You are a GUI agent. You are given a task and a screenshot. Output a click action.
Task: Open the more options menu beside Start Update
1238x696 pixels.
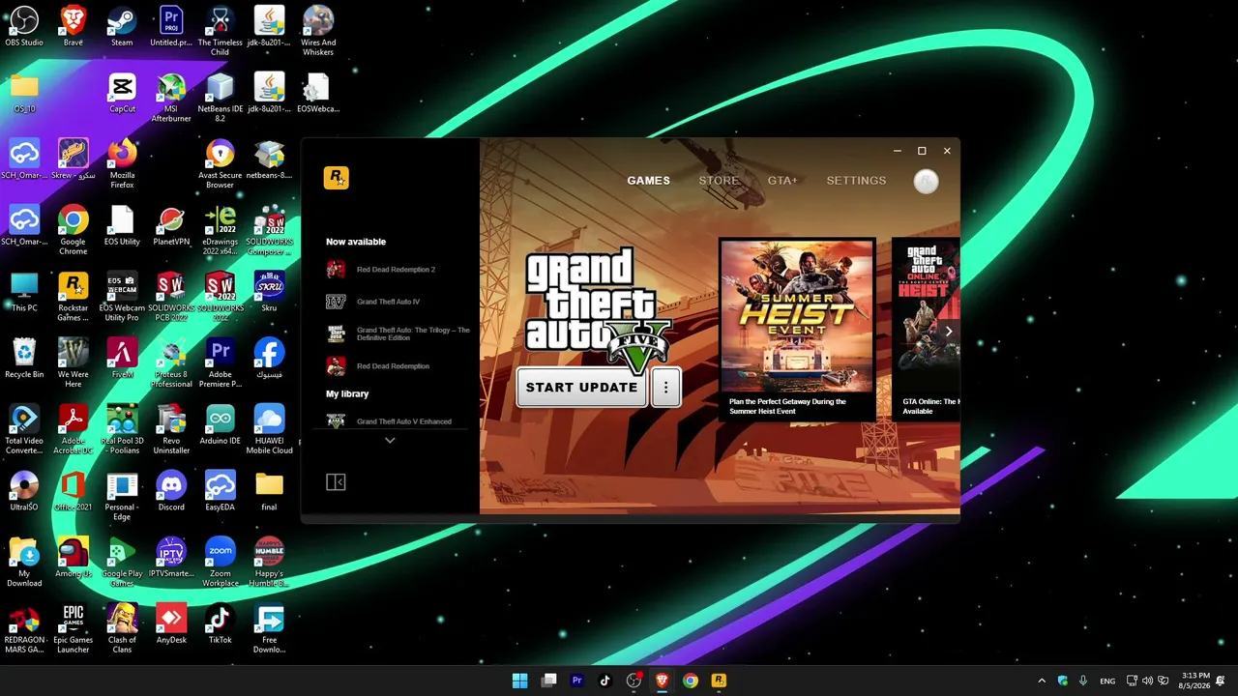pos(665,388)
